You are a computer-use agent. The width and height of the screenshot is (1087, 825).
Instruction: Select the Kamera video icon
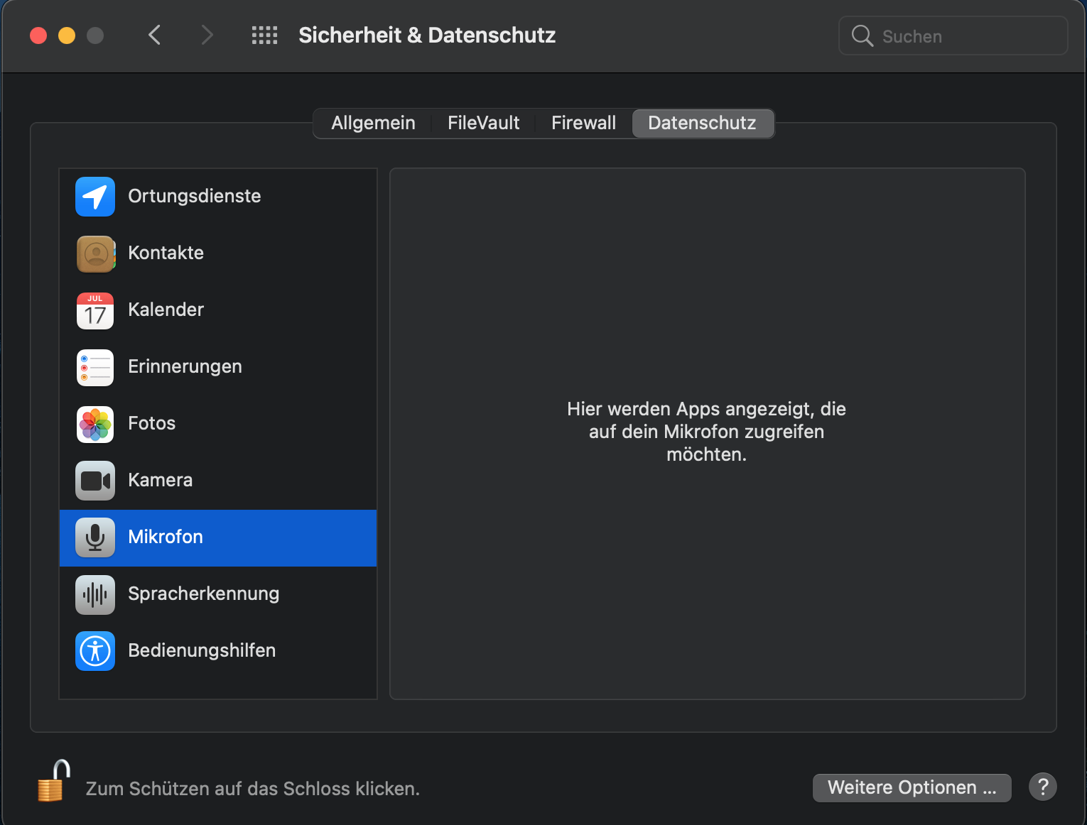[x=95, y=481]
